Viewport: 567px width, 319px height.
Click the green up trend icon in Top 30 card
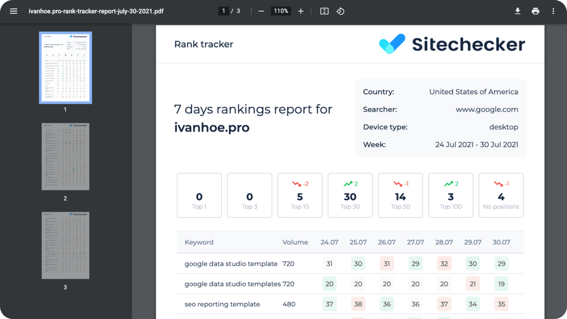[x=348, y=184]
